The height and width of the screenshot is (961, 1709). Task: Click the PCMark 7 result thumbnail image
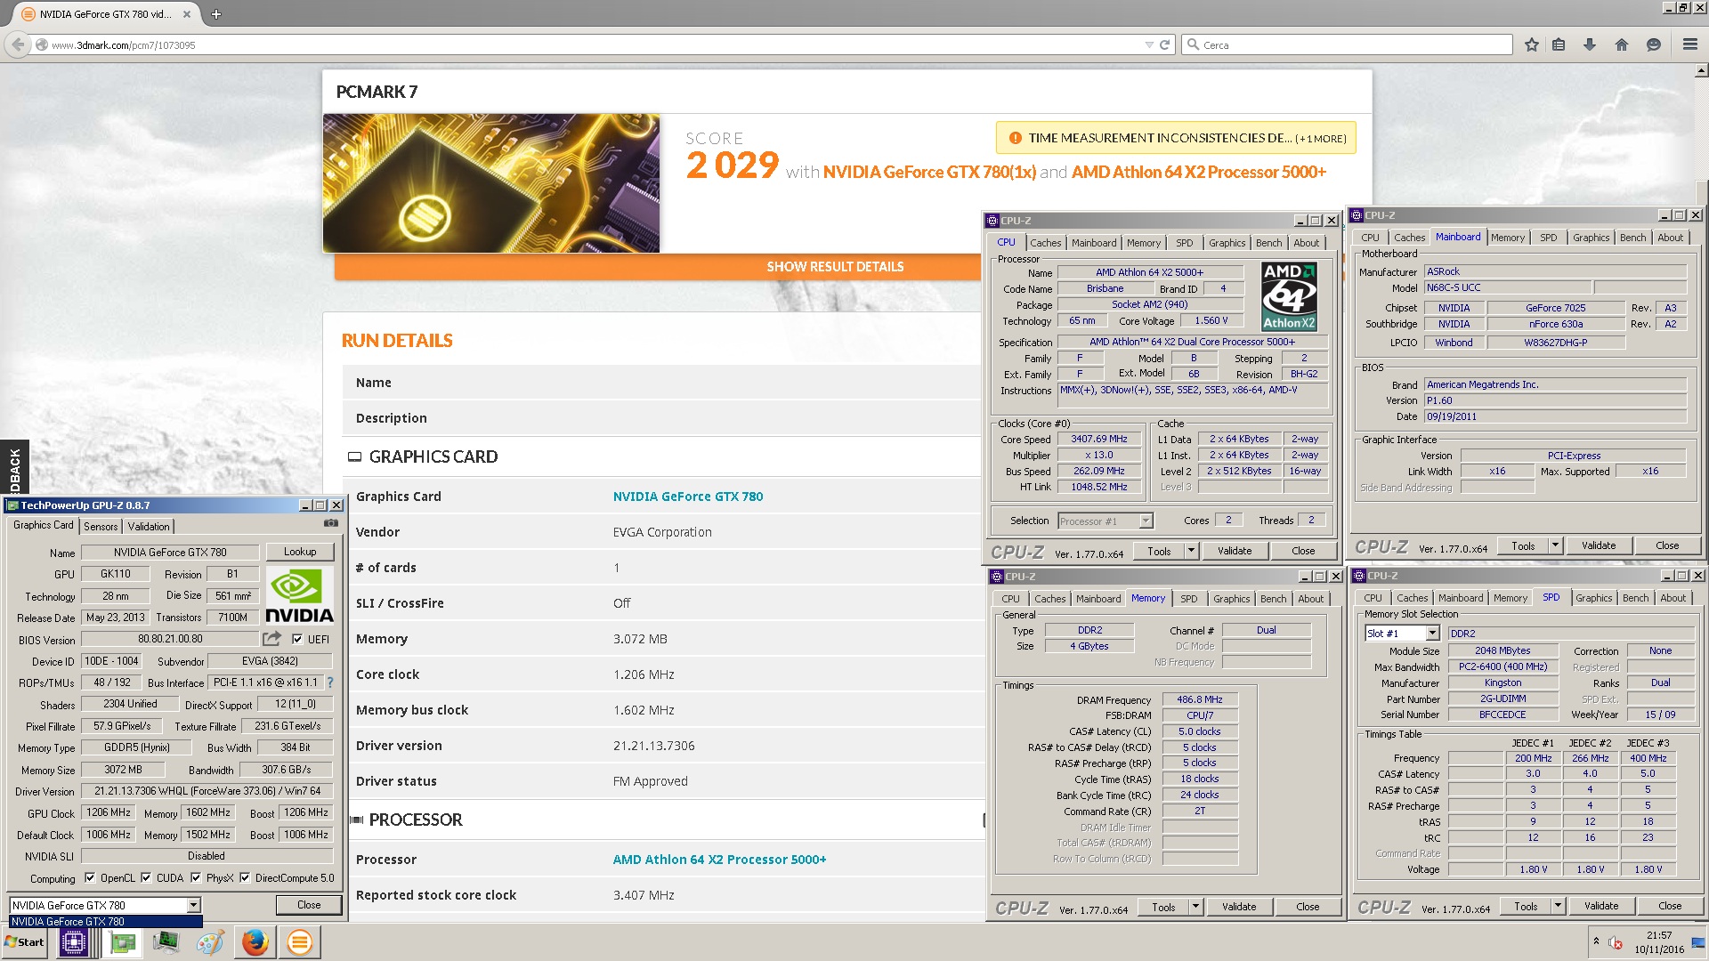tap(491, 182)
